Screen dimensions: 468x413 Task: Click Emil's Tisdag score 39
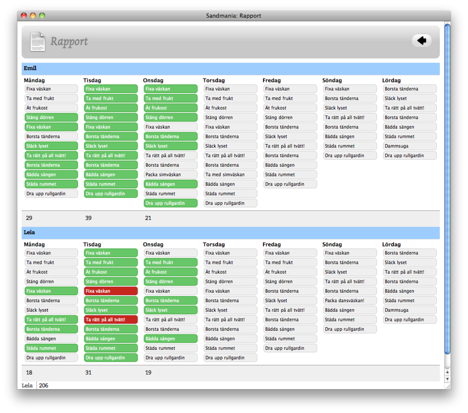click(x=89, y=218)
